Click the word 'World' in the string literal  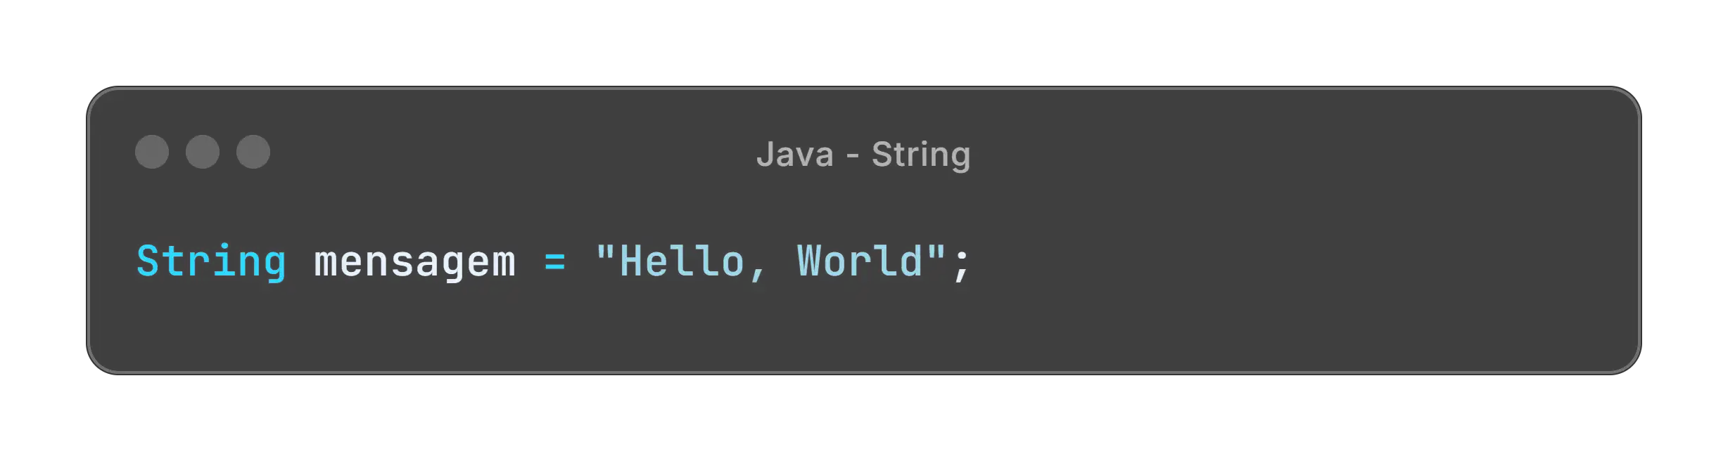860,261
